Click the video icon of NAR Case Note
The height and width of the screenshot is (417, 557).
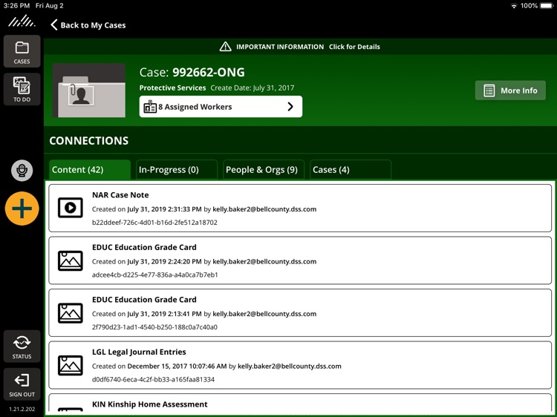click(x=71, y=208)
